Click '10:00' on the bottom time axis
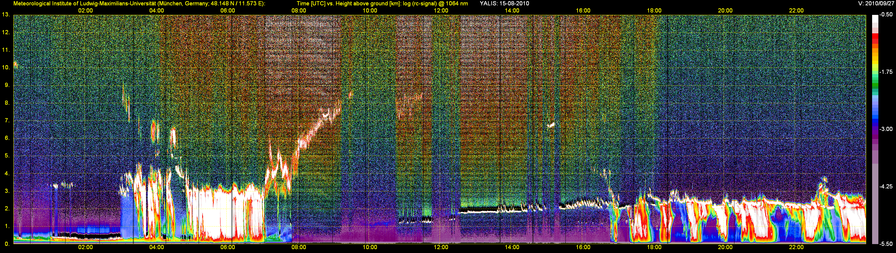 pyautogui.click(x=370, y=247)
